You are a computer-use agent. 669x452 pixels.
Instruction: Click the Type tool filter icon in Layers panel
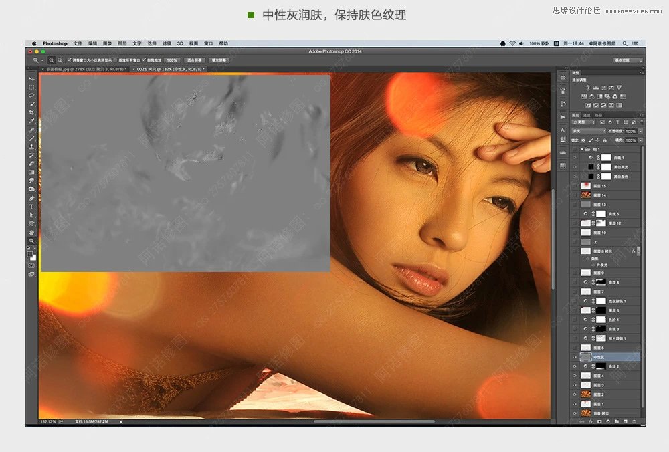click(618, 122)
